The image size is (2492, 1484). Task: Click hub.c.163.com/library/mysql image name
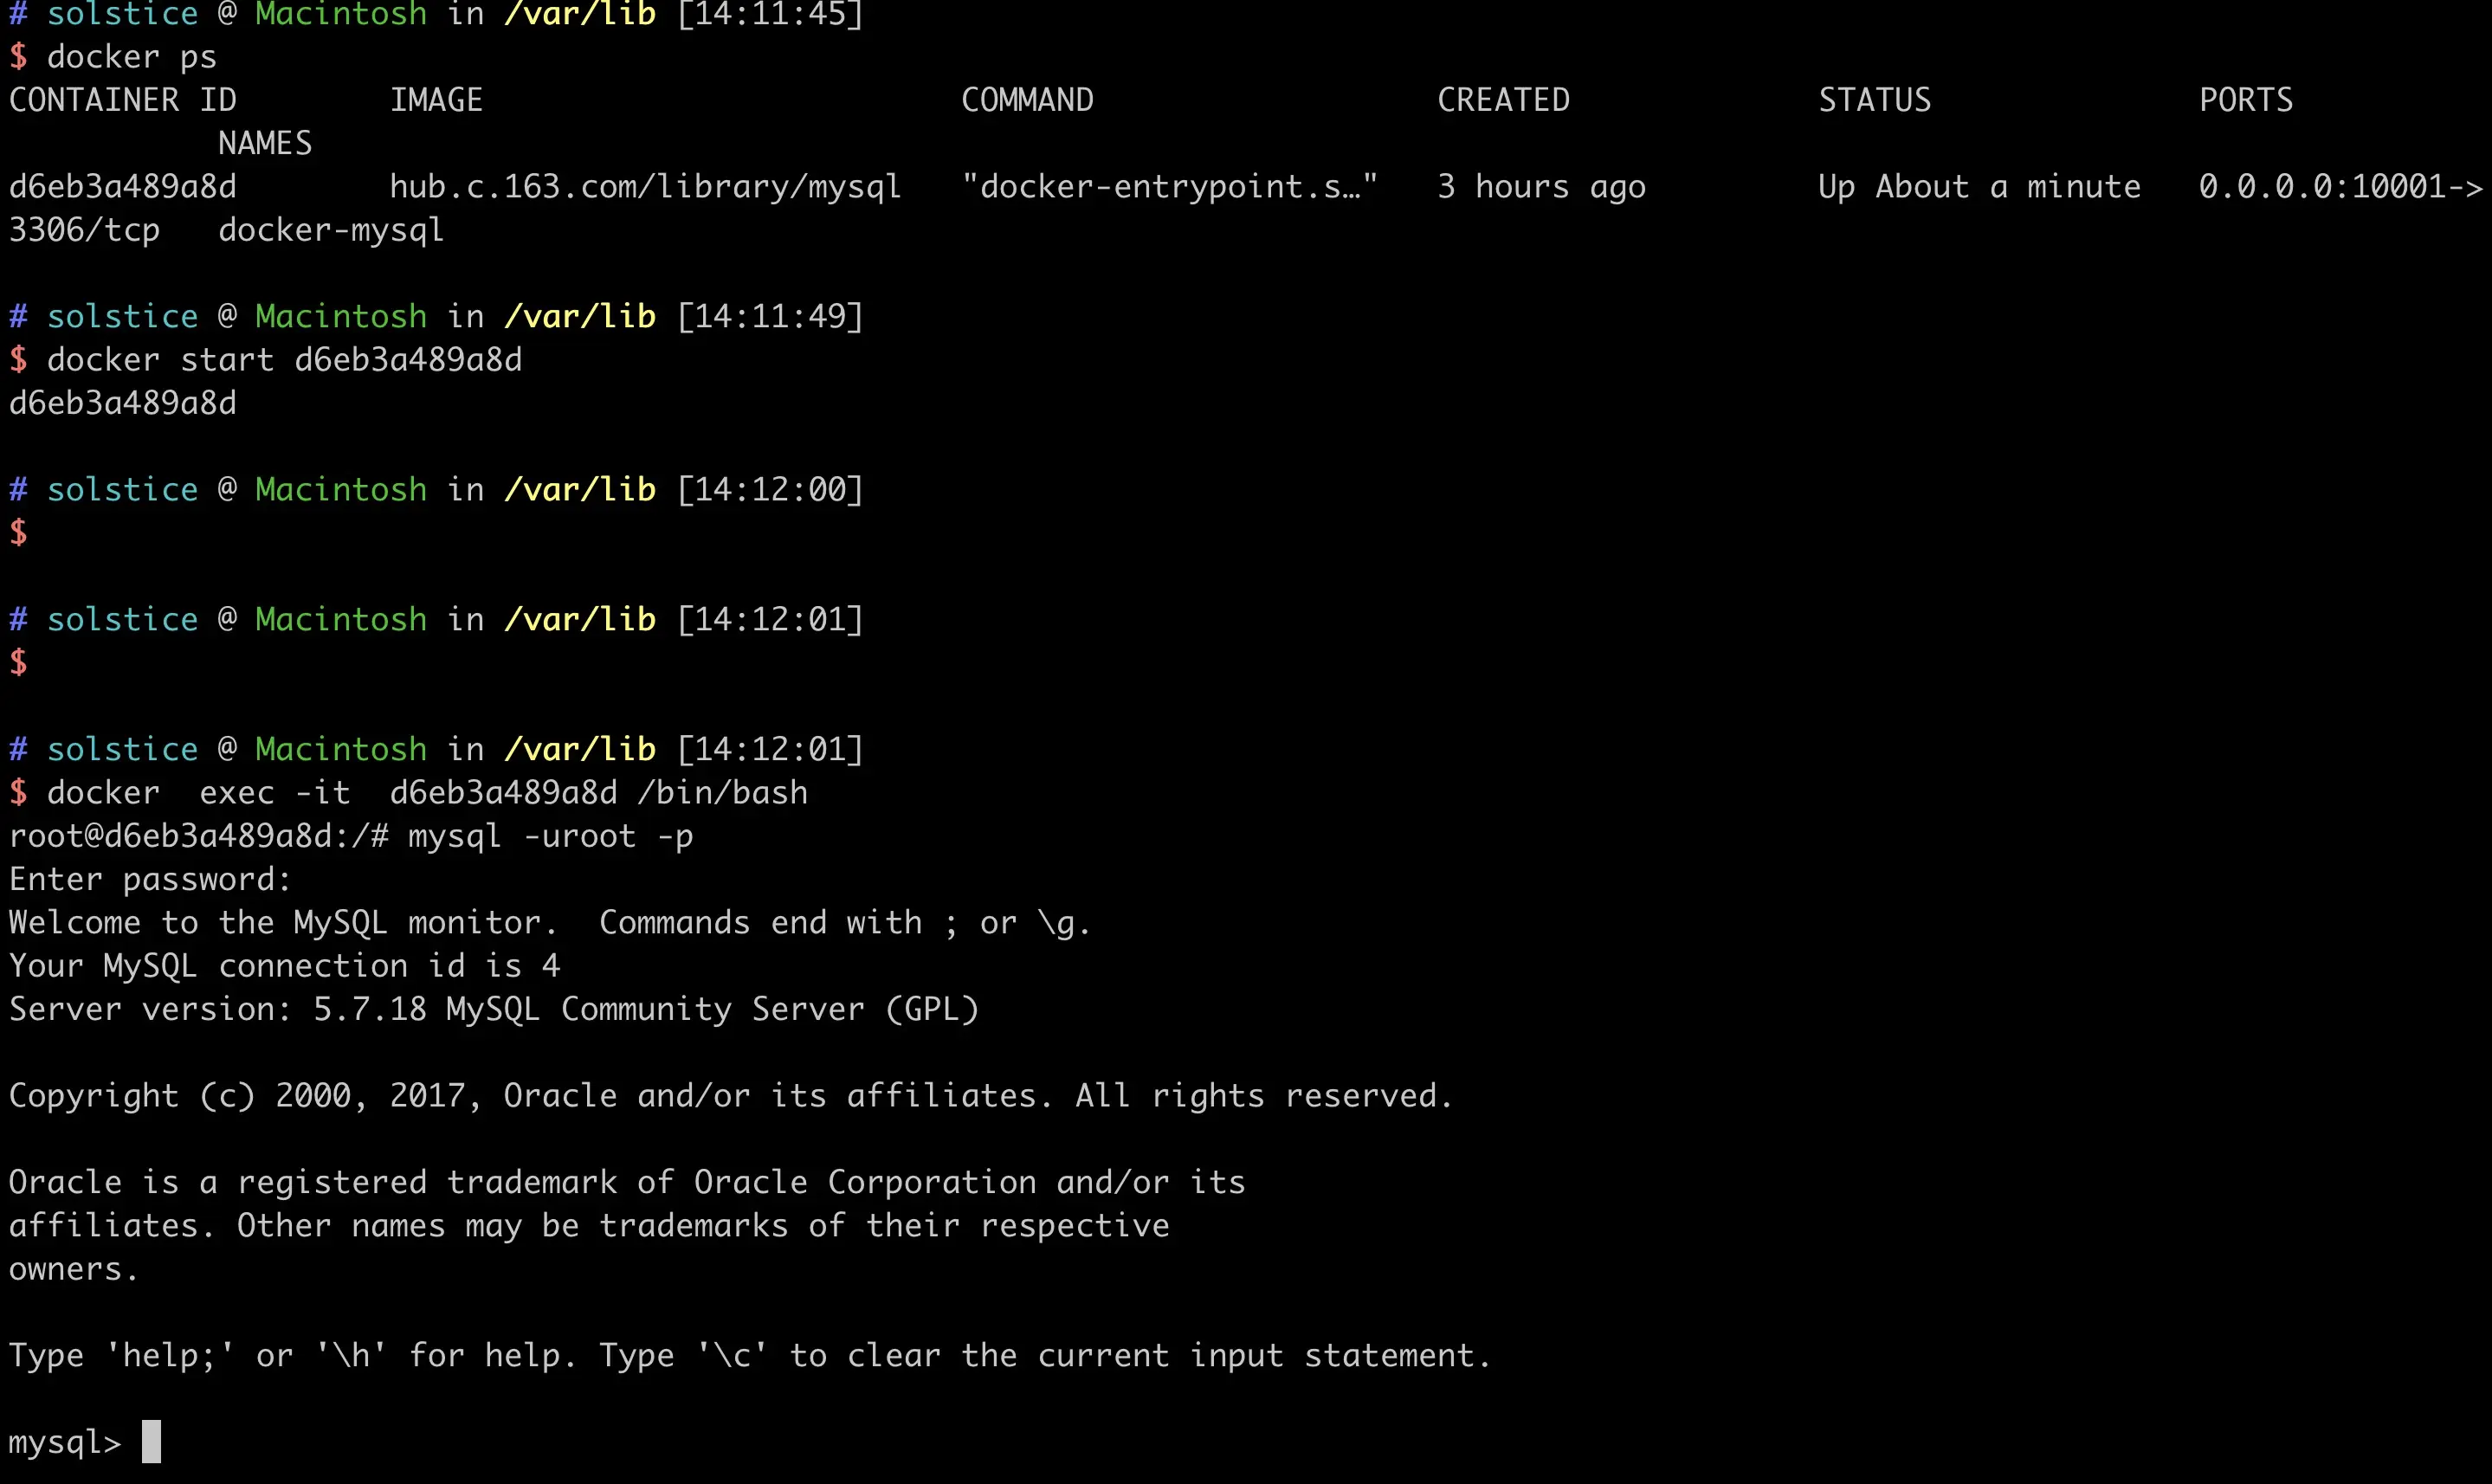tap(645, 187)
